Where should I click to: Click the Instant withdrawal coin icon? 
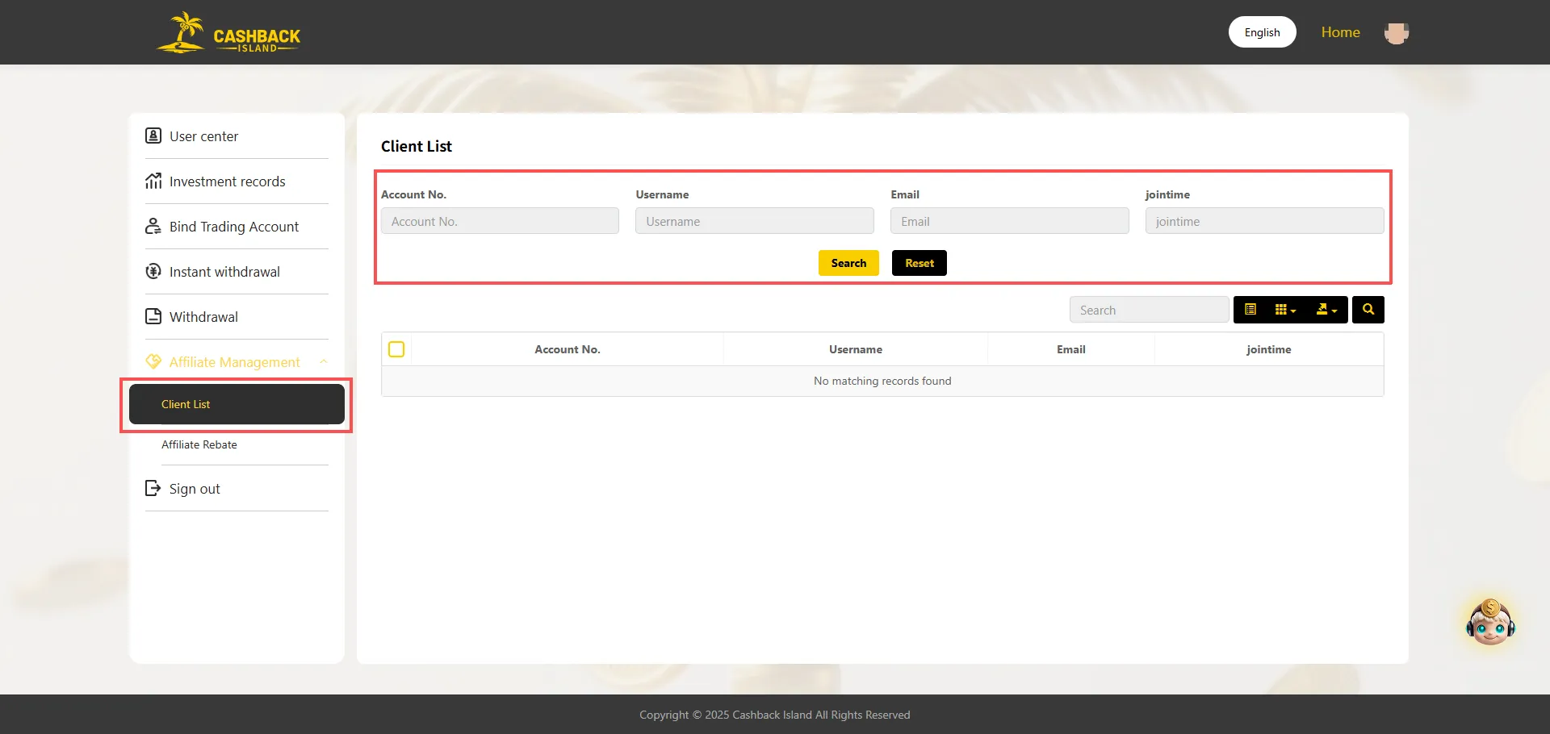153,271
